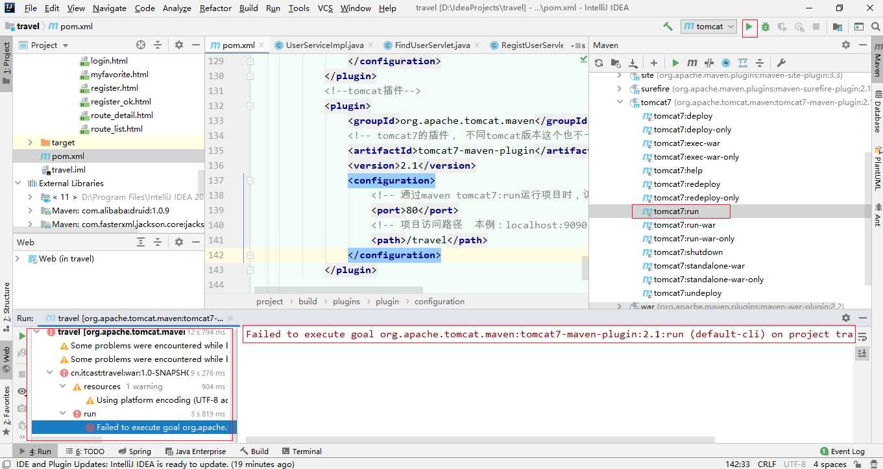Open Maven panel gear options
Screen dimensions: 883x469
click(x=846, y=45)
